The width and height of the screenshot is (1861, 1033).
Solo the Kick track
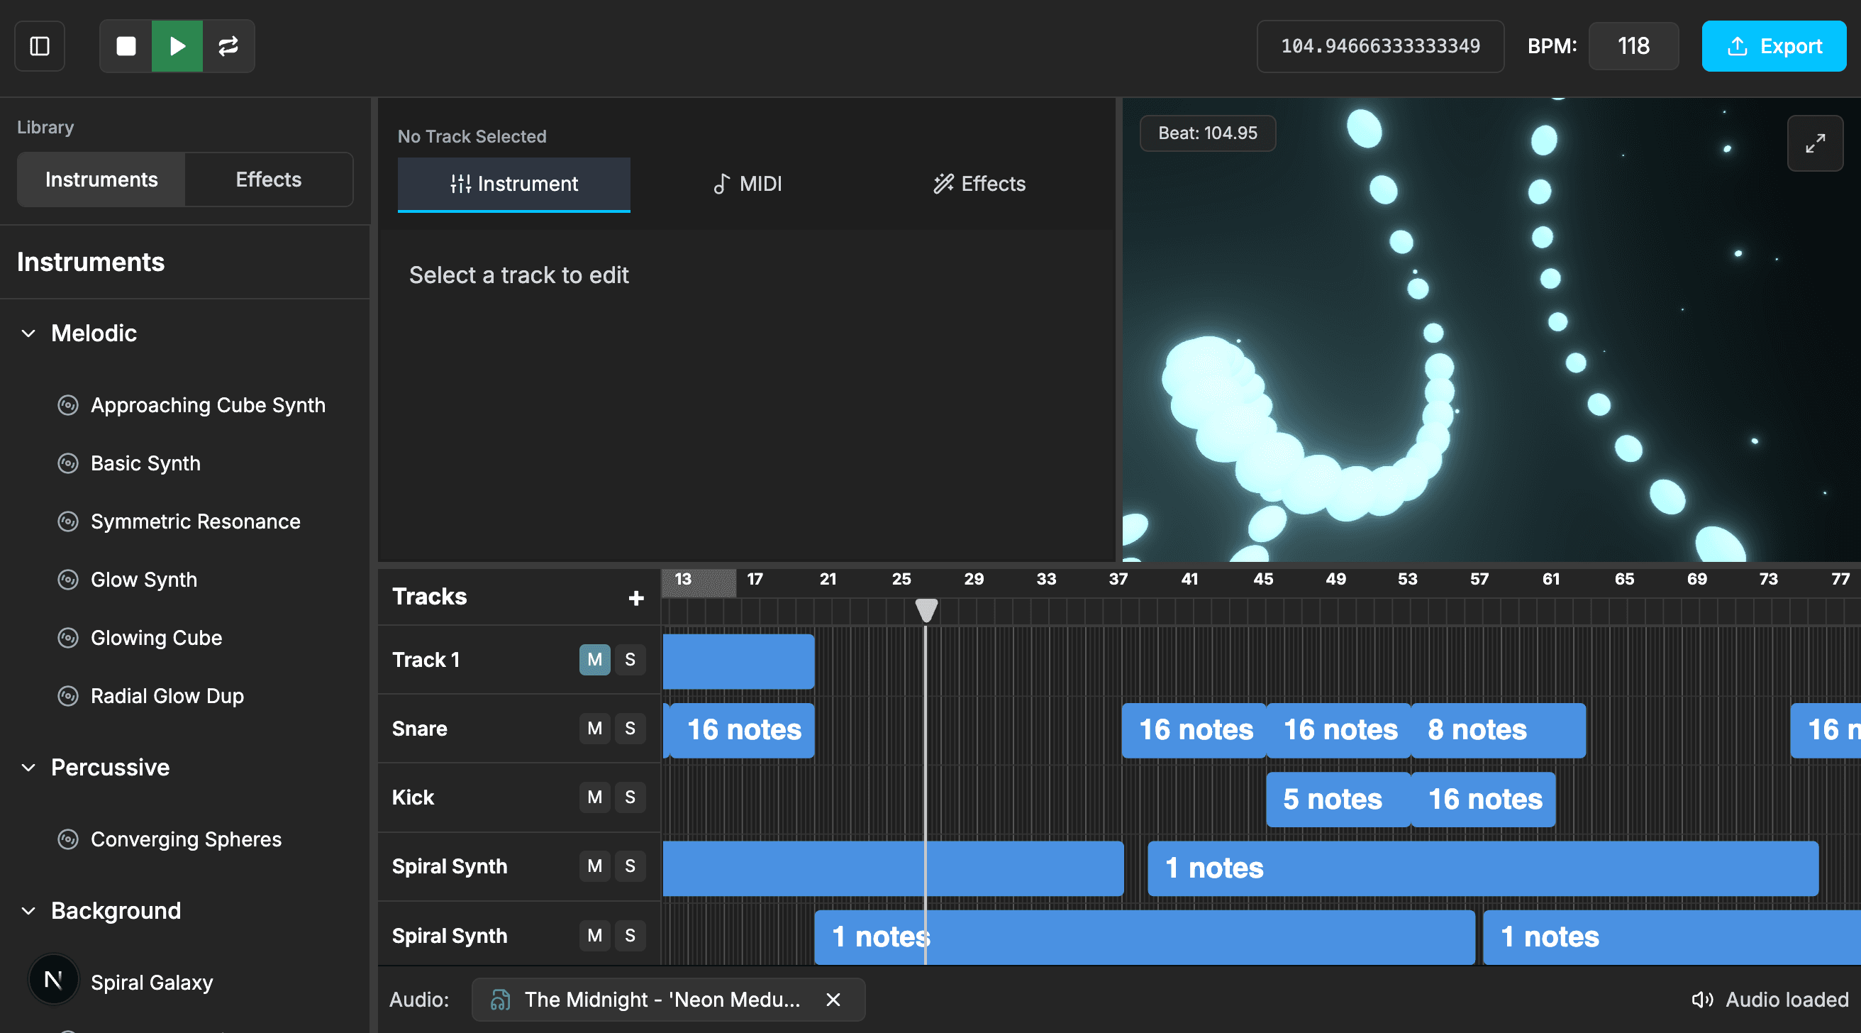click(630, 797)
